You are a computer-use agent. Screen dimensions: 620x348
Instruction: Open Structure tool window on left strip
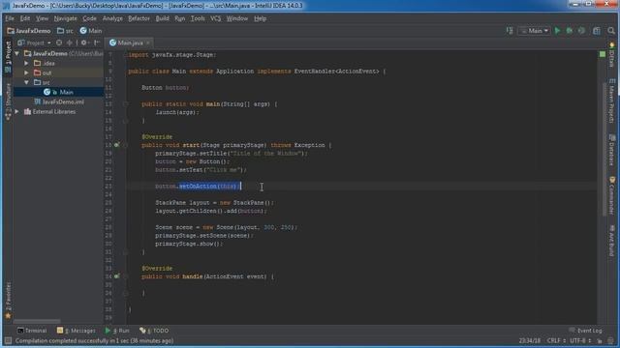click(8, 101)
